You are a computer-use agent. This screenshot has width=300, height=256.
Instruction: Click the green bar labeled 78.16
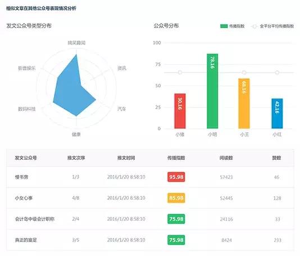point(212,91)
